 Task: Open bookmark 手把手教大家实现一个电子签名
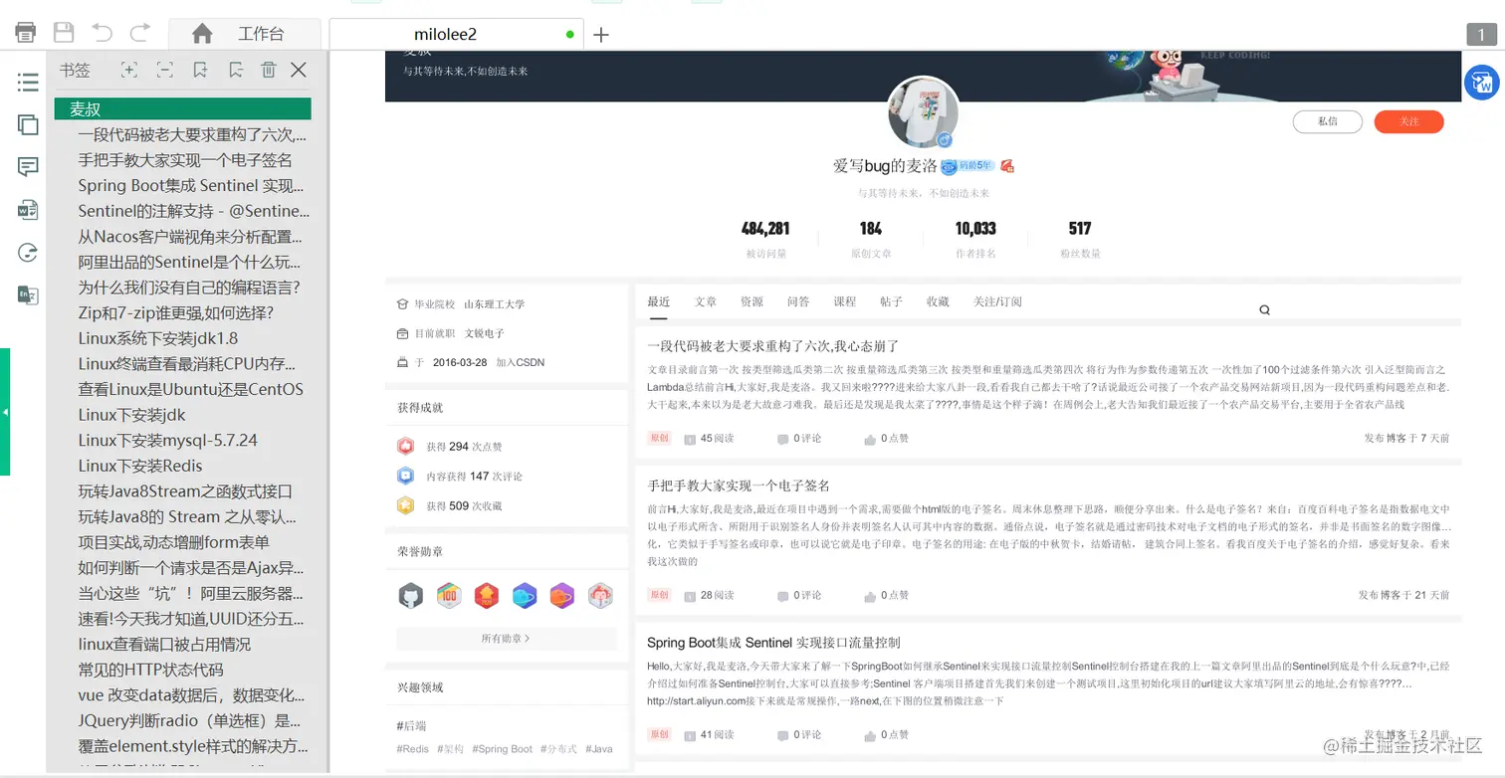[x=185, y=159]
